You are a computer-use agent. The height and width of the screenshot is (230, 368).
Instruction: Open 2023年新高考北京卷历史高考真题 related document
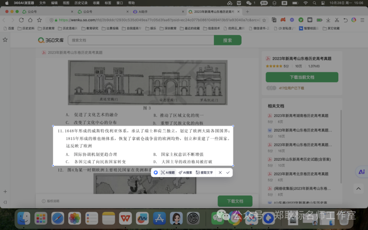(x=301, y=174)
